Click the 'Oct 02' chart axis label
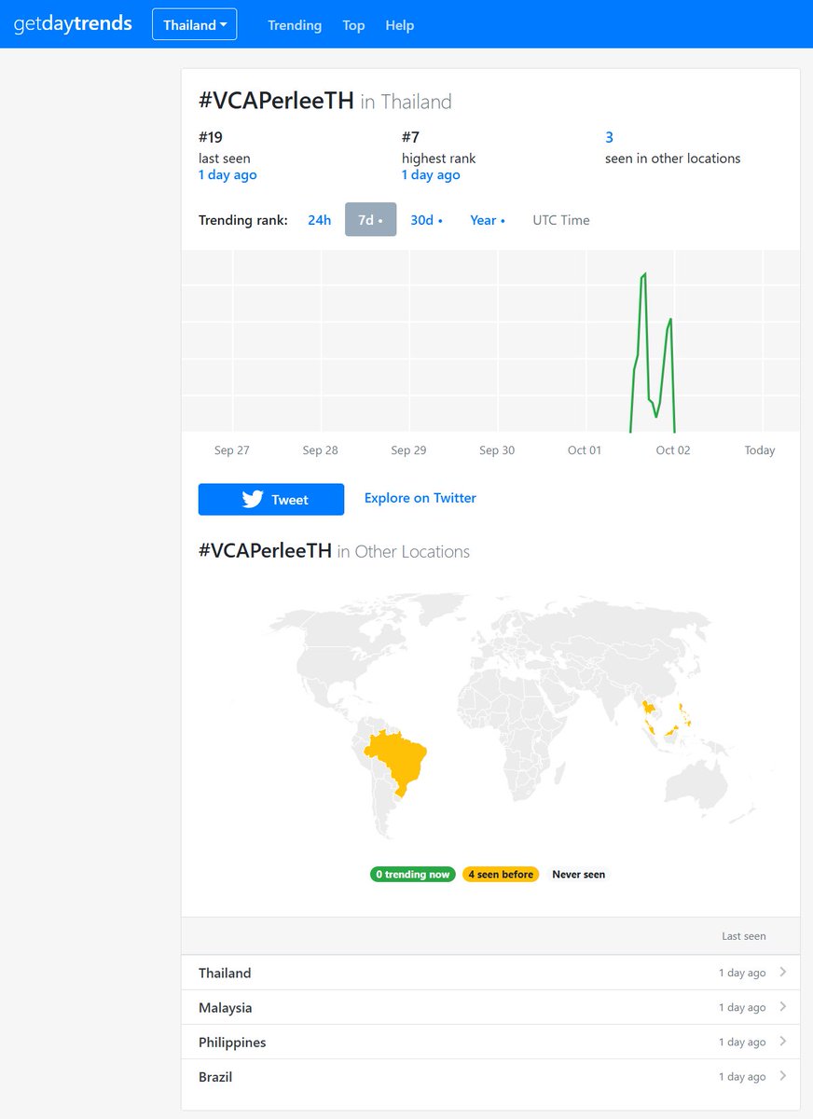This screenshot has height=1119, width=813. click(x=673, y=450)
